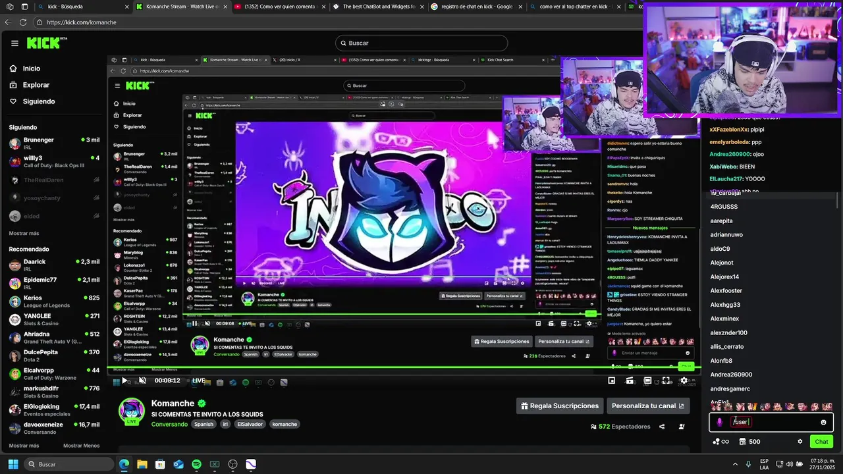Collapse Recomendado with Mostrar Menos
The height and width of the screenshot is (474, 843).
81,446
